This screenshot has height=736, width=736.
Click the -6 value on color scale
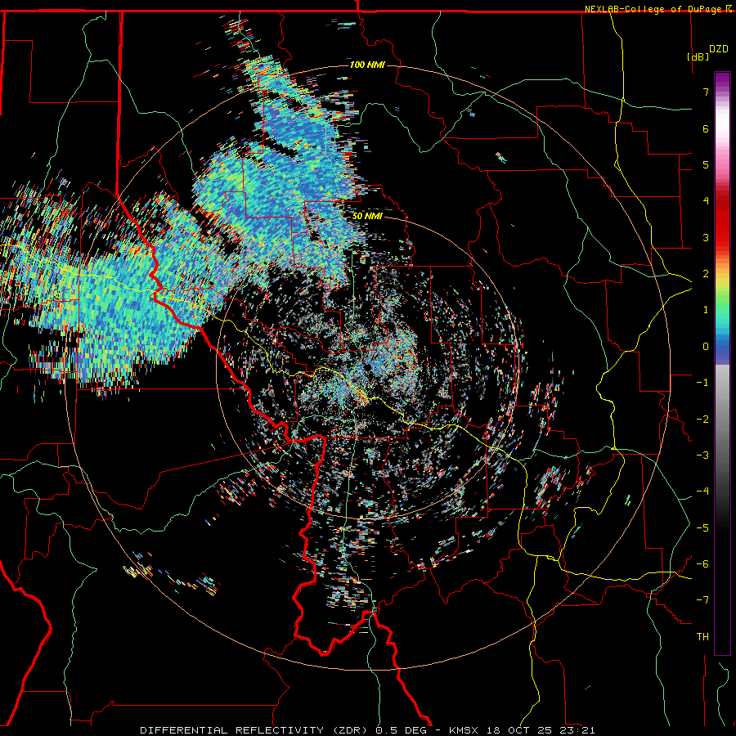[x=702, y=564]
